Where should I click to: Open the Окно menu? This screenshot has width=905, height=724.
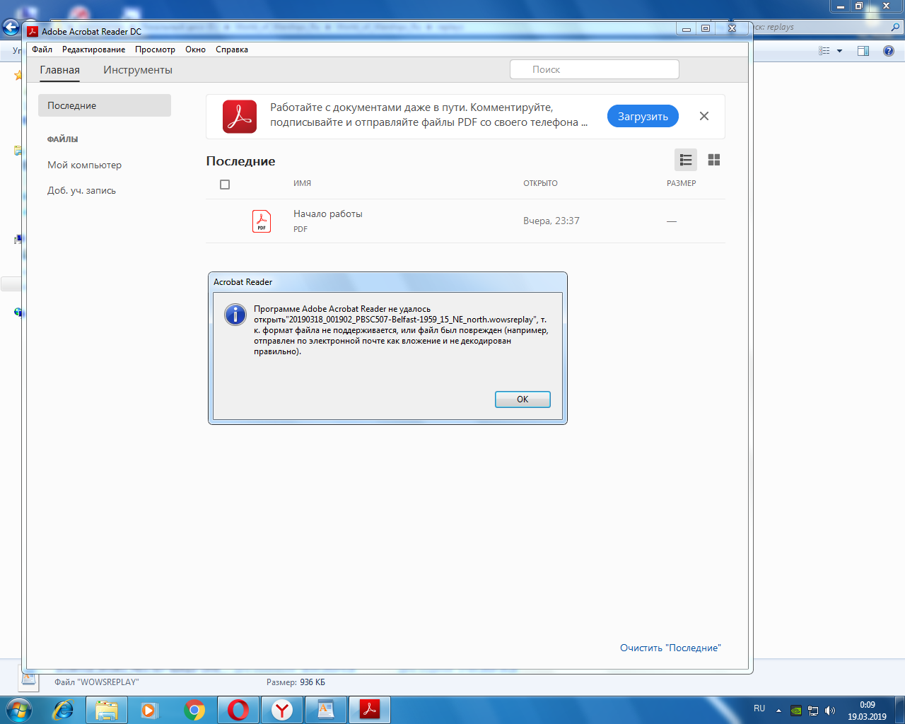coord(195,49)
